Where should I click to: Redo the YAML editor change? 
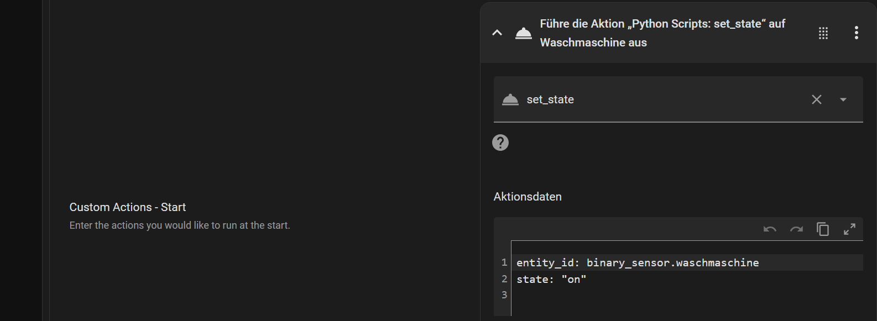pos(796,229)
